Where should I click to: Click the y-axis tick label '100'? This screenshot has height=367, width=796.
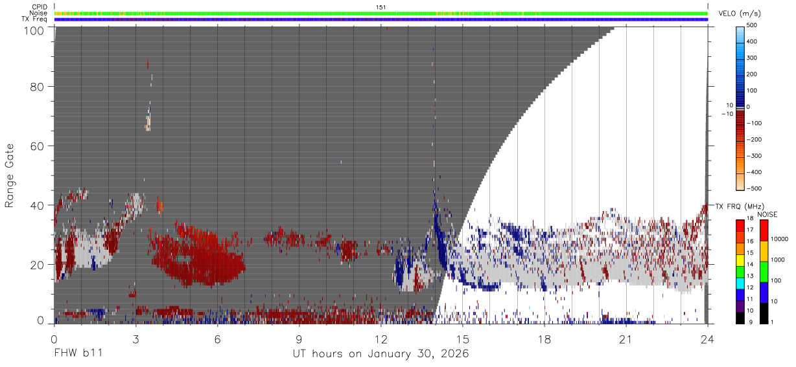(35, 30)
